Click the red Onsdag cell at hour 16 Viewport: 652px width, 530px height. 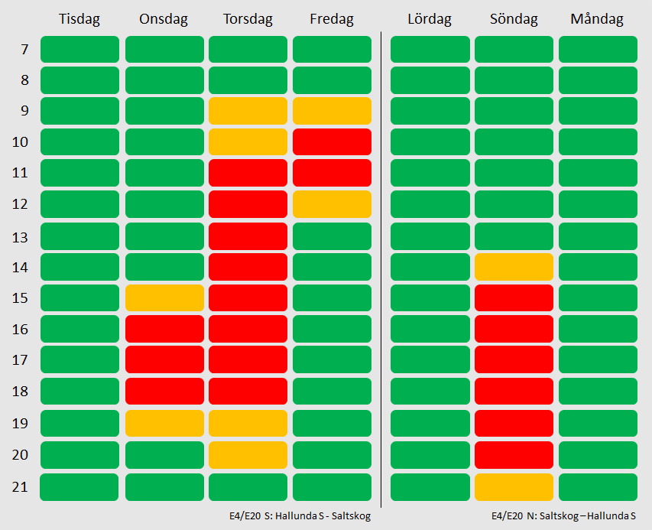pyautogui.click(x=164, y=329)
